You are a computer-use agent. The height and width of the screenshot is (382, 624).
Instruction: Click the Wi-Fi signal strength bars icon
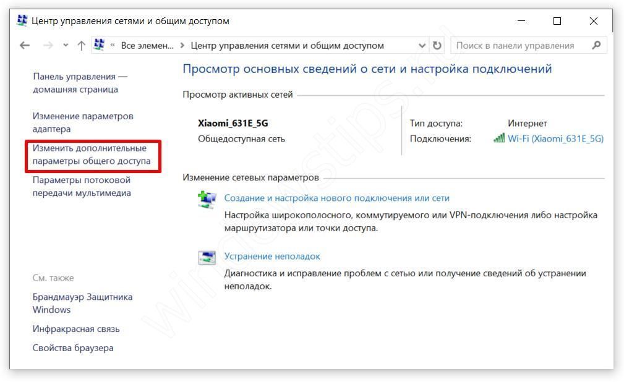click(x=499, y=138)
